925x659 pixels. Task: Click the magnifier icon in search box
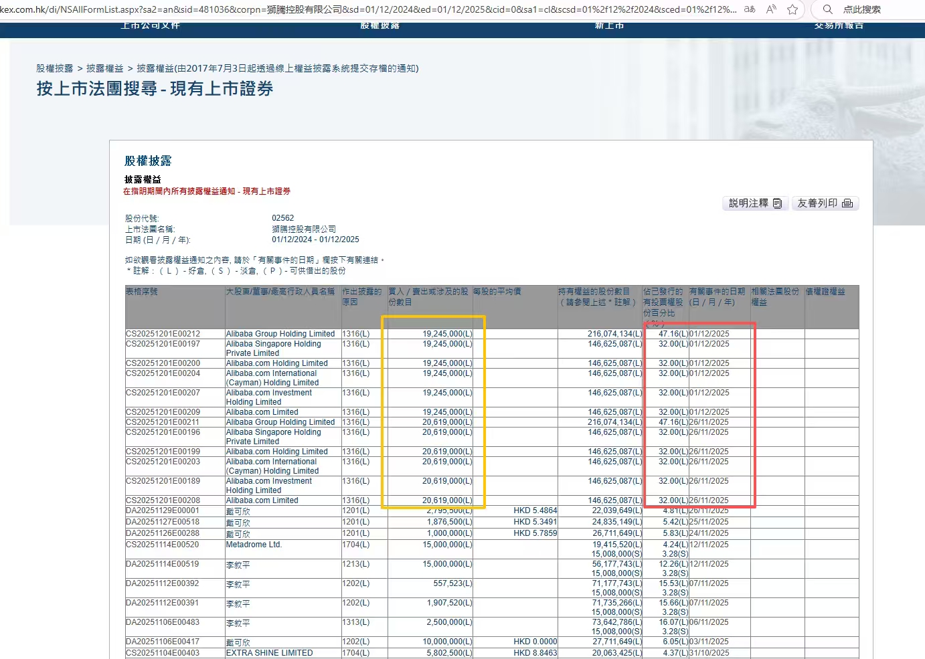[x=828, y=9]
